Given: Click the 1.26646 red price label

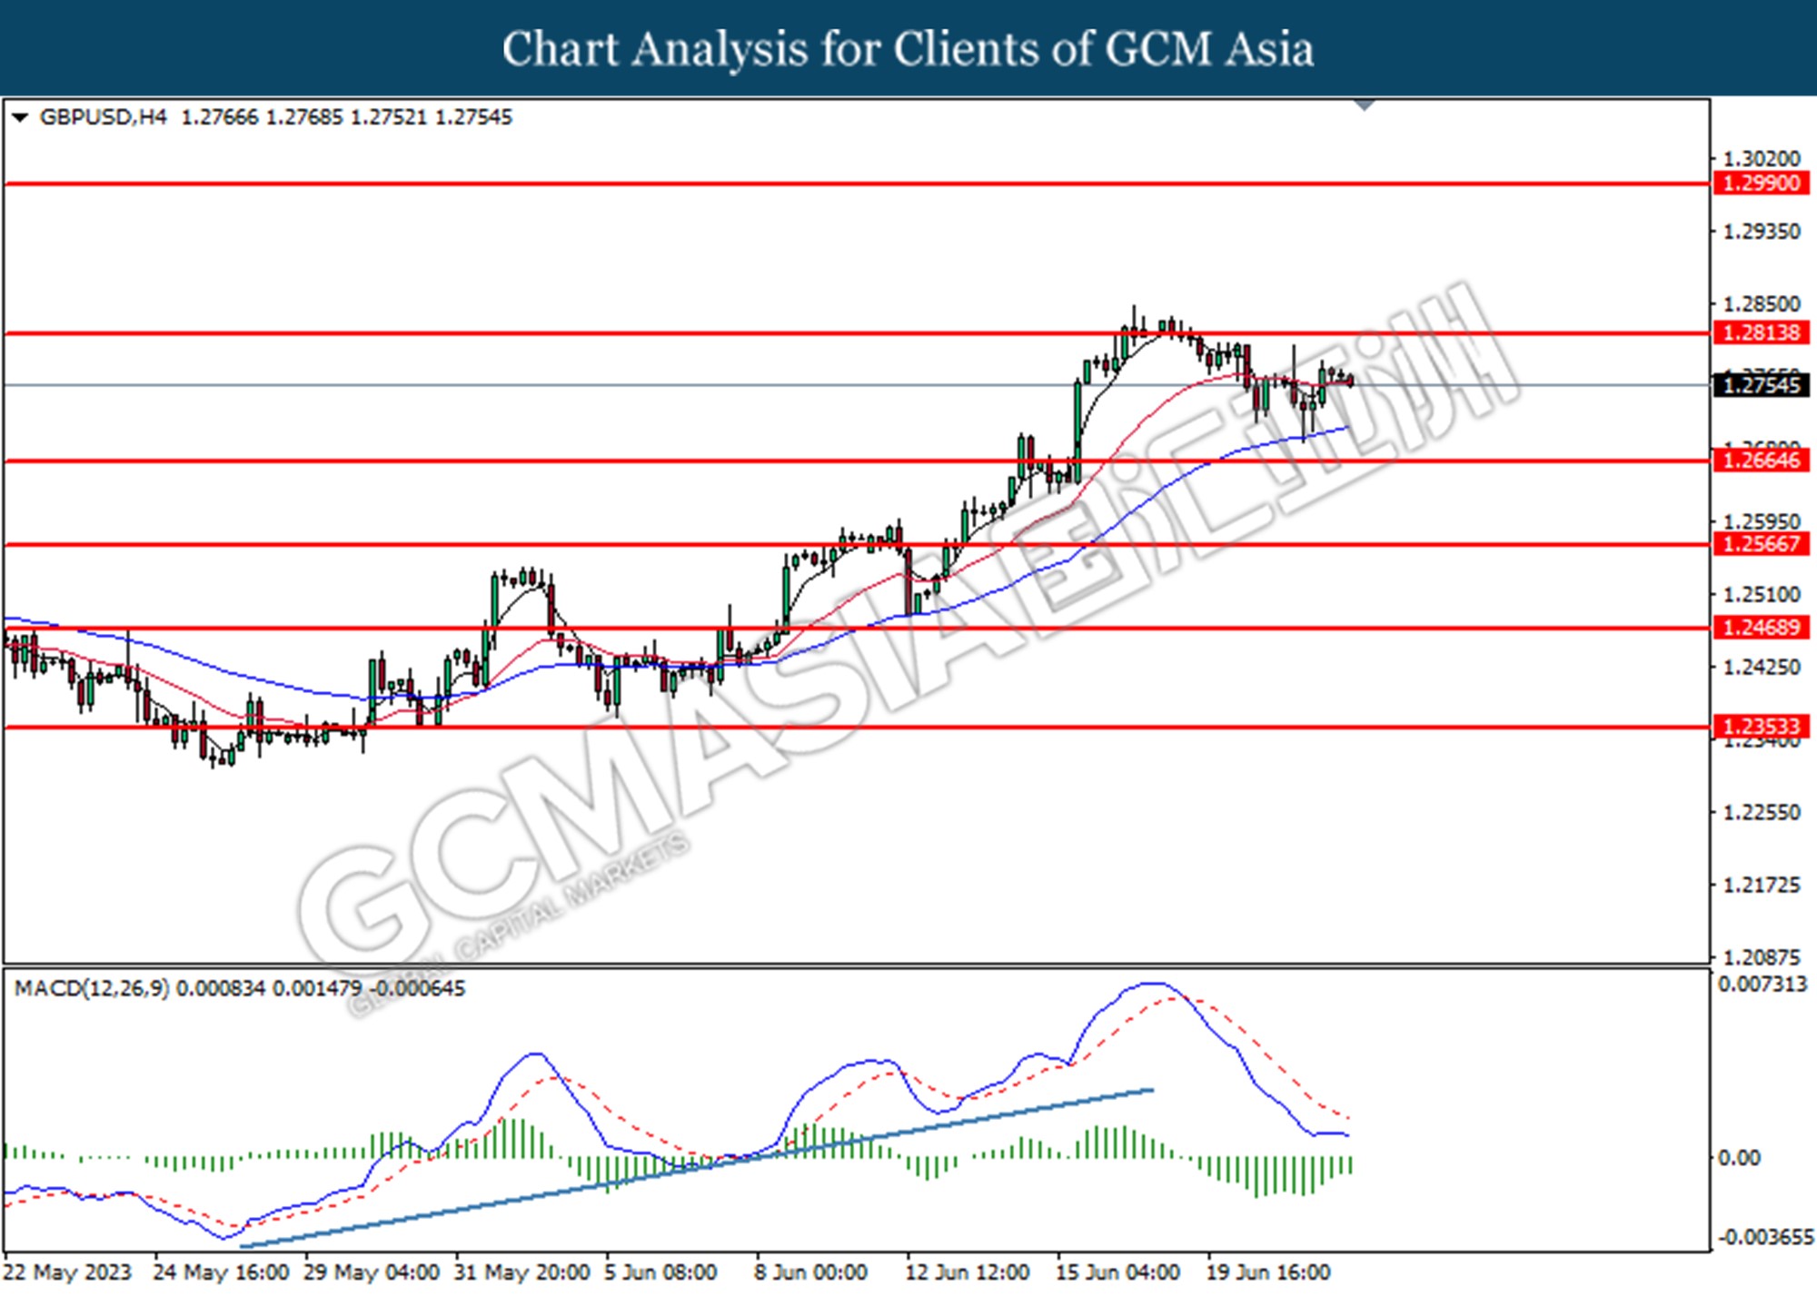Looking at the screenshot, I should 1761,460.
